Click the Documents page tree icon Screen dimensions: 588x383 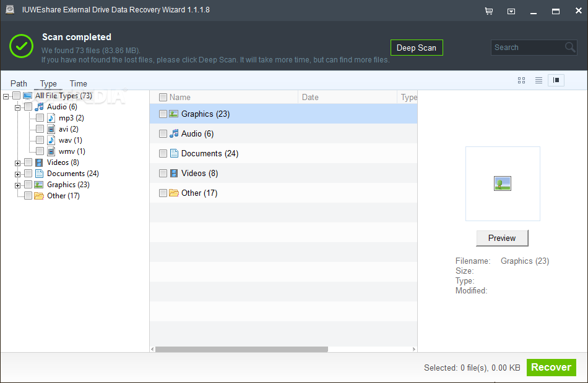pyautogui.click(x=39, y=174)
